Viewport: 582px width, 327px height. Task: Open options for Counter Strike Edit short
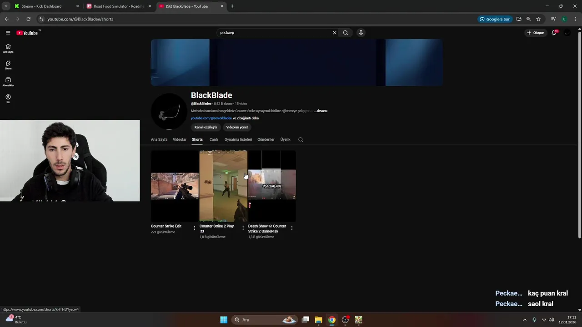[x=195, y=228]
